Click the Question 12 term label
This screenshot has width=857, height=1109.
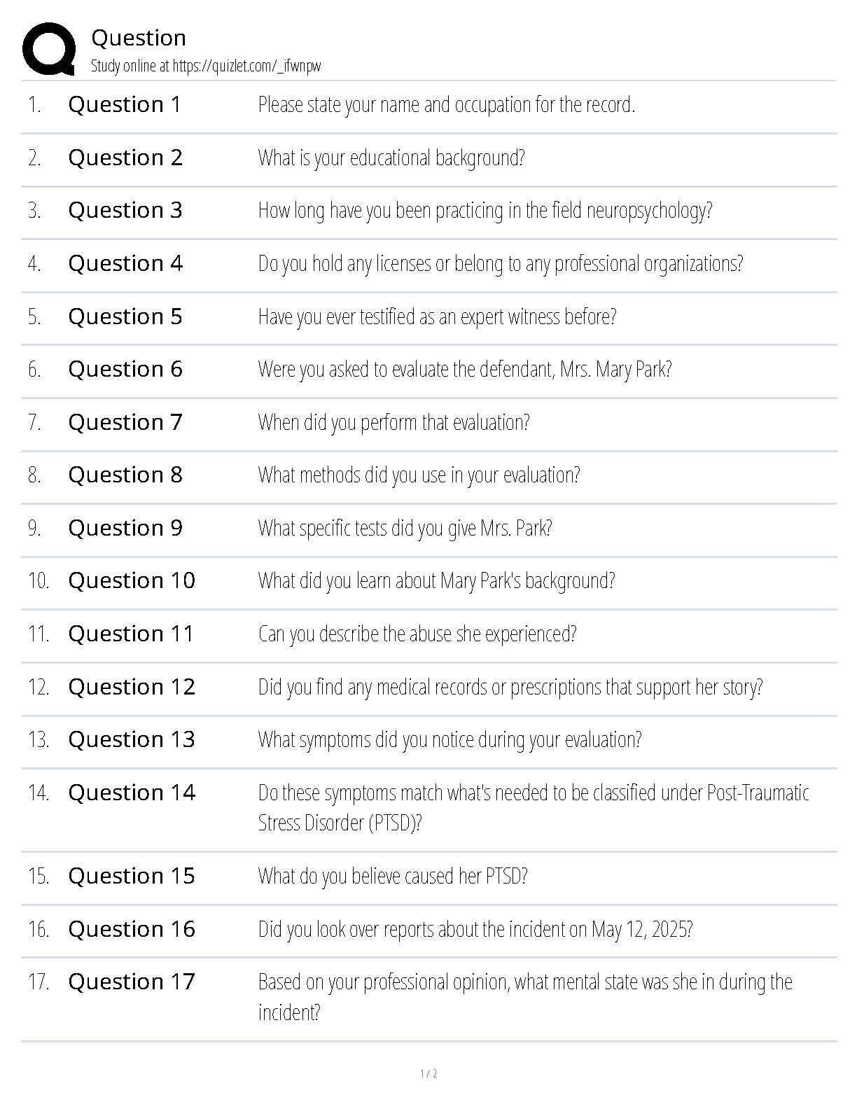(x=132, y=687)
